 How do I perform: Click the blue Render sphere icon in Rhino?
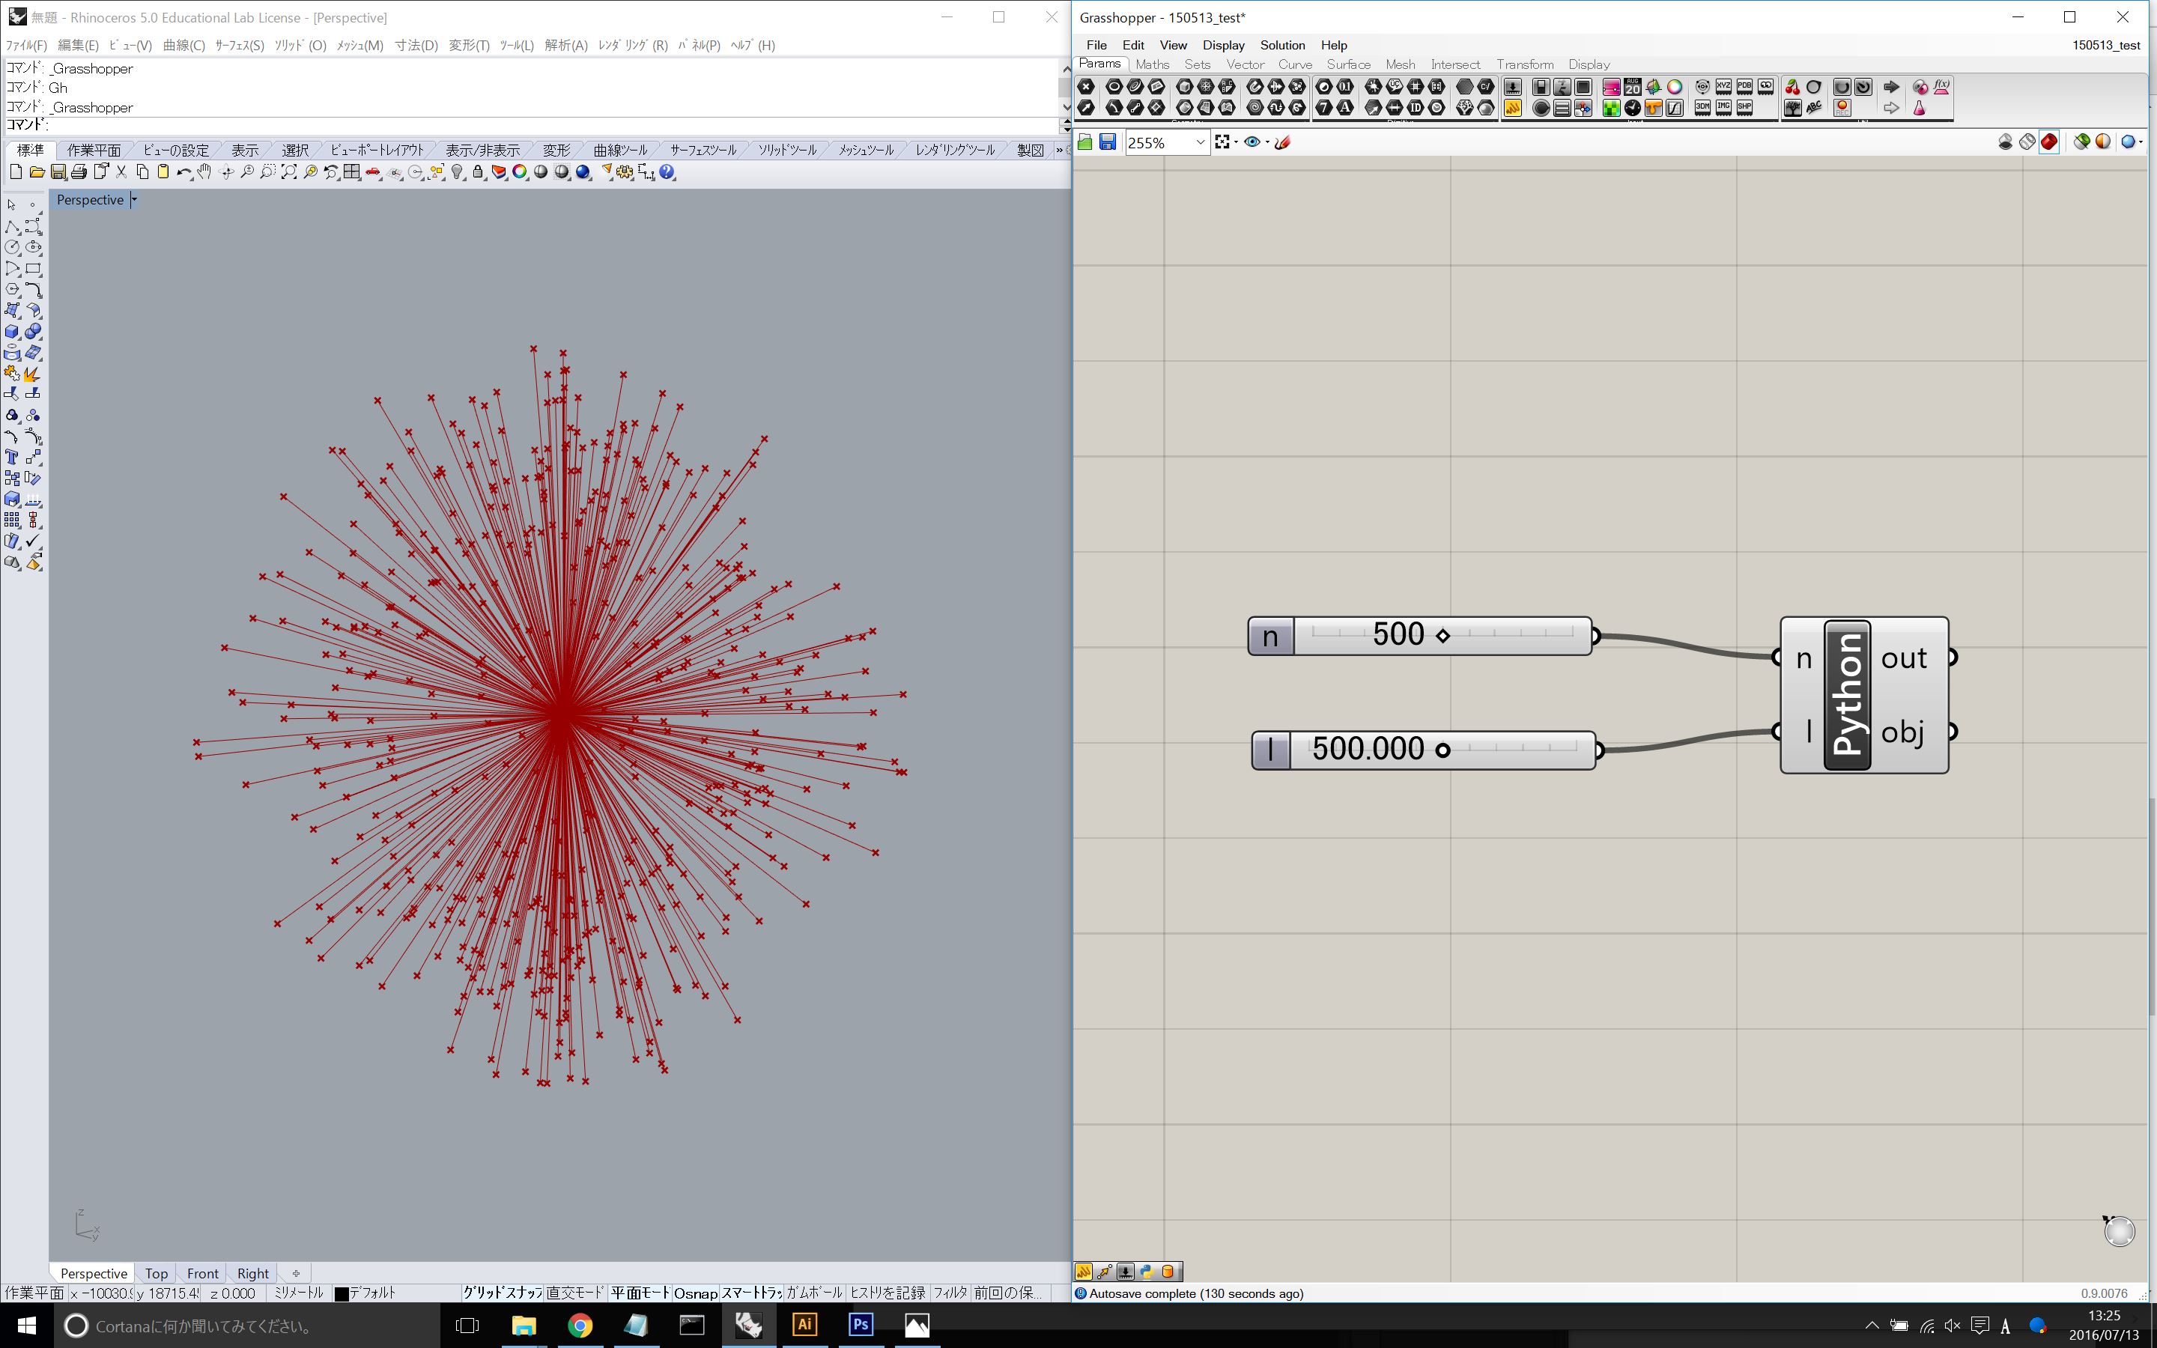pos(583,172)
